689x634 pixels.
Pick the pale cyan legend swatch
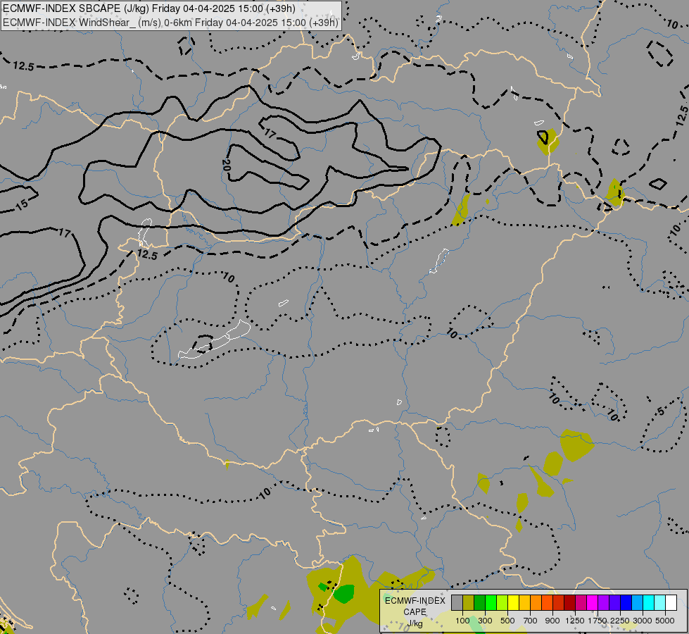660,602
